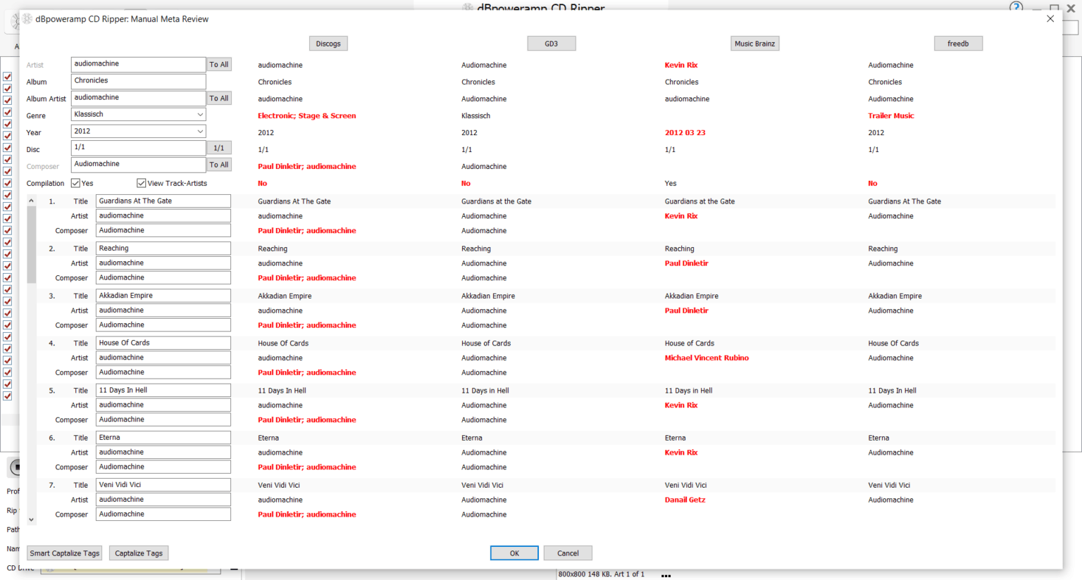Toggle the topmost track checkbox in background list
Screen dimensions: 1082x580
[7, 77]
